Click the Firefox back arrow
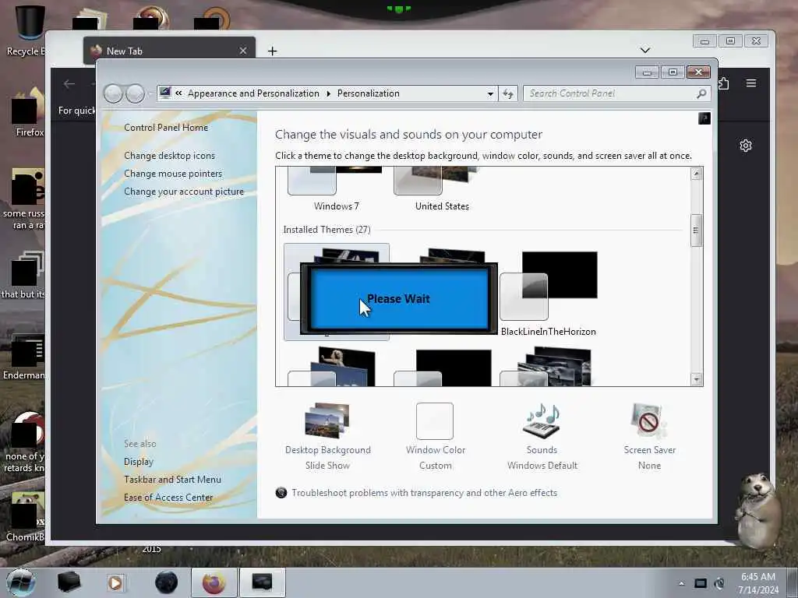The image size is (798, 598). point(69,84)
